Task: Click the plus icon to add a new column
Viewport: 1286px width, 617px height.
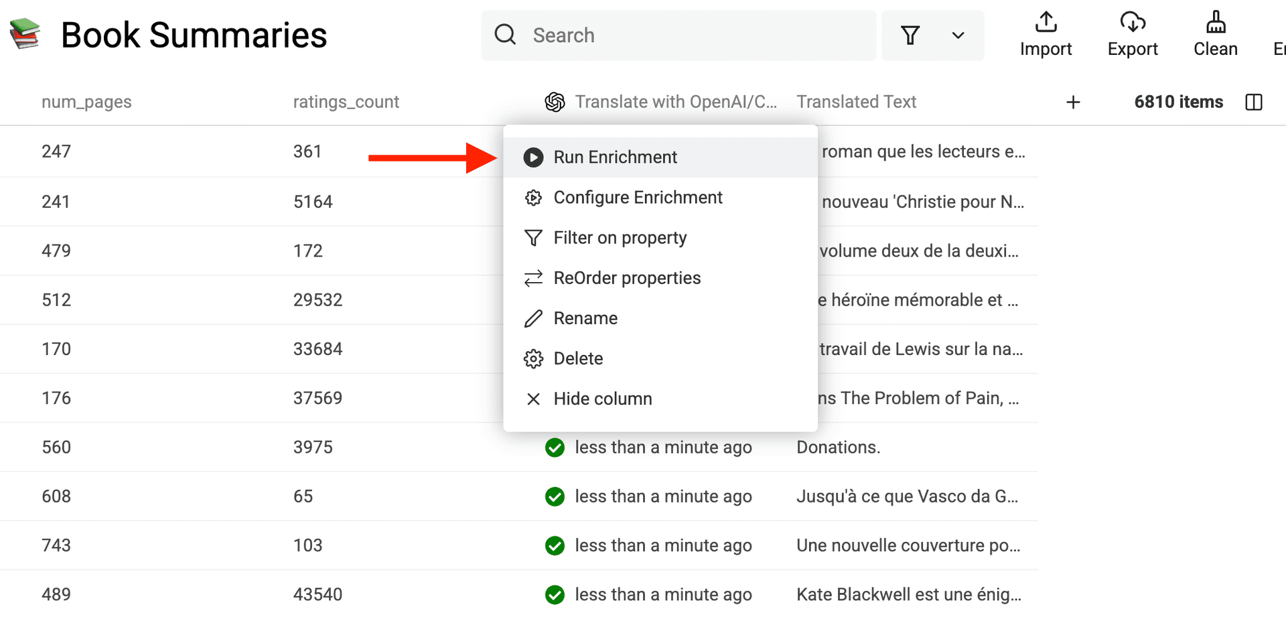Action: click(x=1073, y=102)
